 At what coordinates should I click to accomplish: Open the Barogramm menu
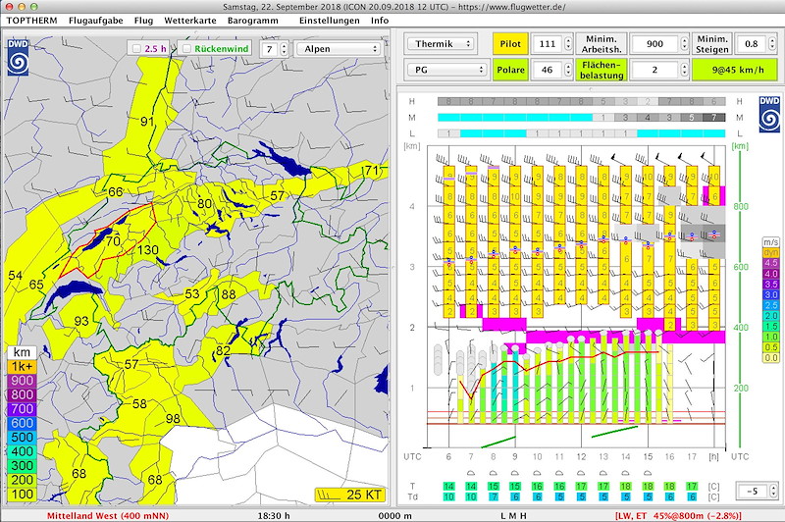253,21
